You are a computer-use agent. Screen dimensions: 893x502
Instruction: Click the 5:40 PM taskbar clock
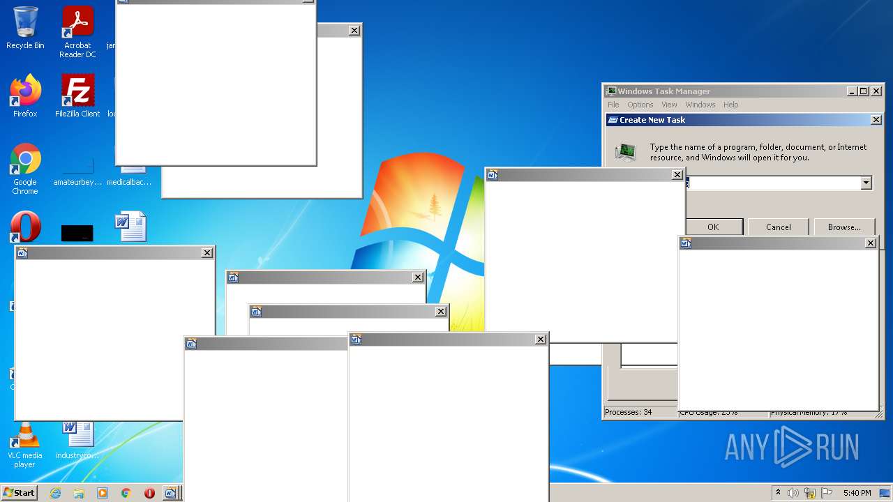(857, 493)
